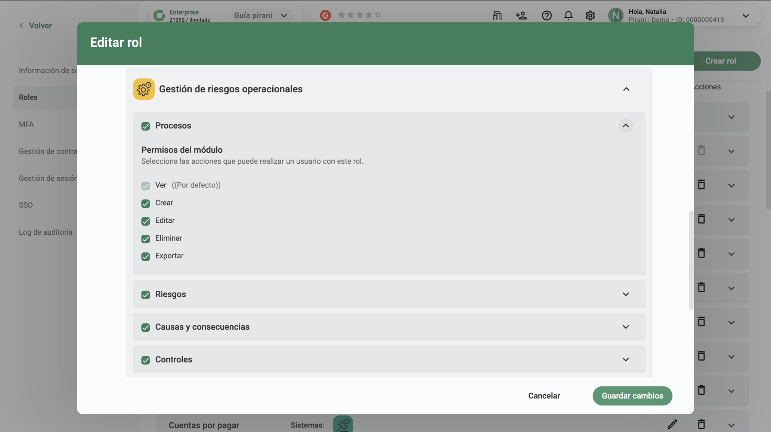This screenshot has width=771, height=432.
Task: Click the Sistemas icon in Cuentas por pagar row
Action: 343,424
